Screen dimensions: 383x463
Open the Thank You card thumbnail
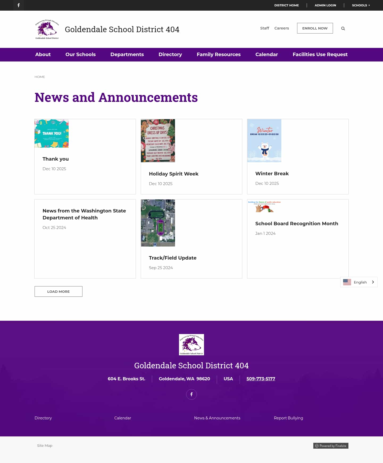52,134
